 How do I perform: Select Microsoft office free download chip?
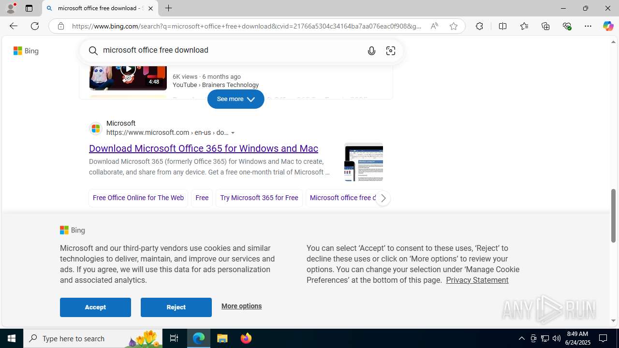click(342, 198)
